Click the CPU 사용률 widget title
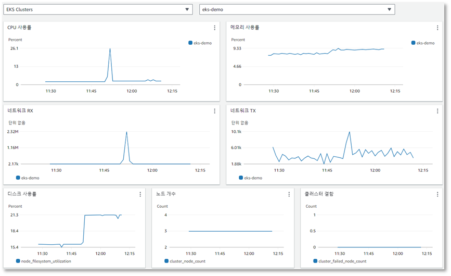The width and height of the screenshot is (451, 276). [19, 28]
